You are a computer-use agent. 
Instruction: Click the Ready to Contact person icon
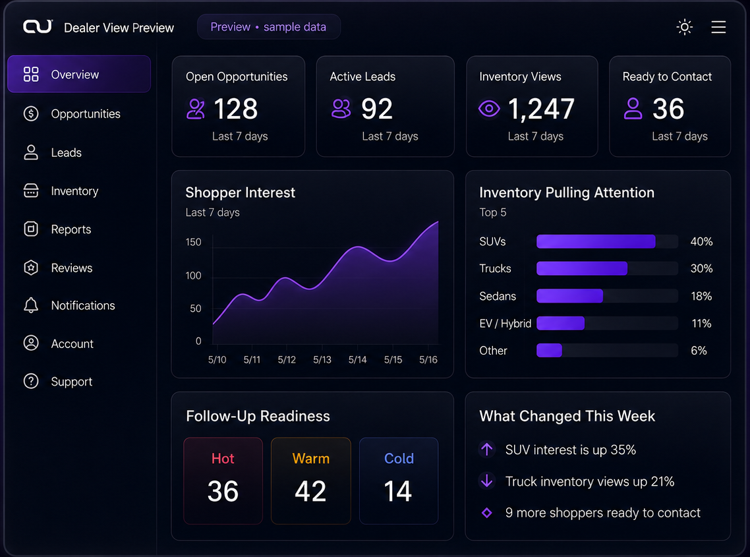pyautogui.click(x=633, y=109)
